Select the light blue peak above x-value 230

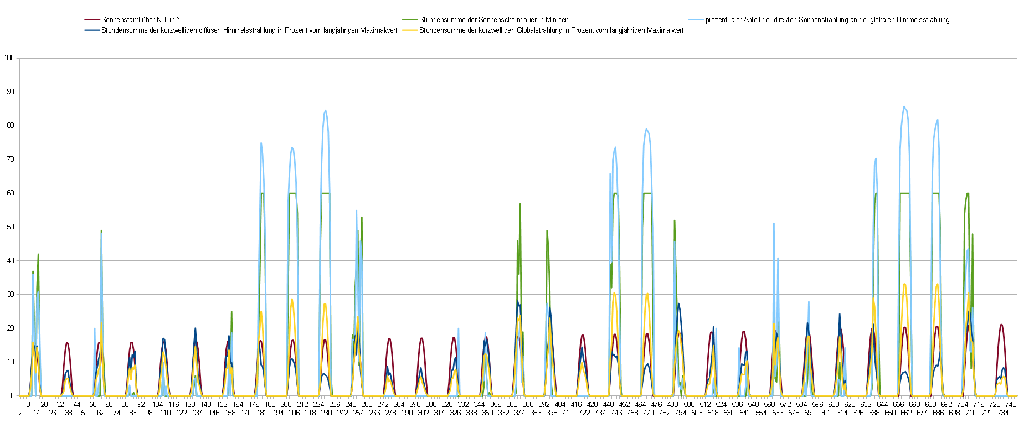coord(325,111)
